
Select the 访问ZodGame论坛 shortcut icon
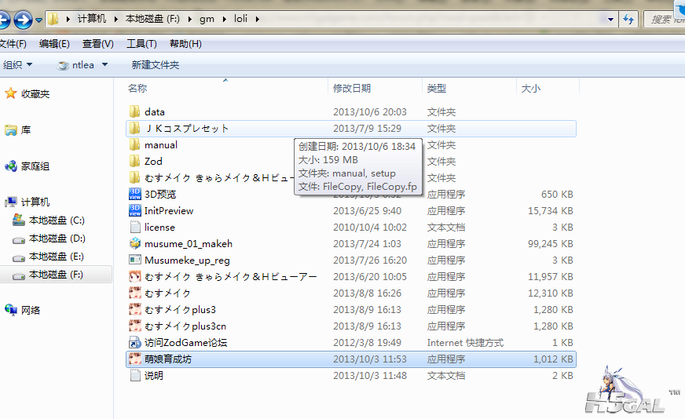point(134,343)
